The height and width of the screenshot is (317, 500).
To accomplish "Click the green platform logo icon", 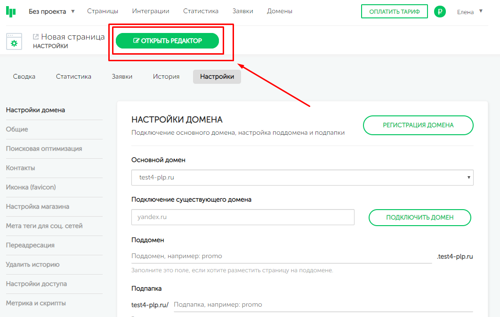I will (x=11, y=11).
